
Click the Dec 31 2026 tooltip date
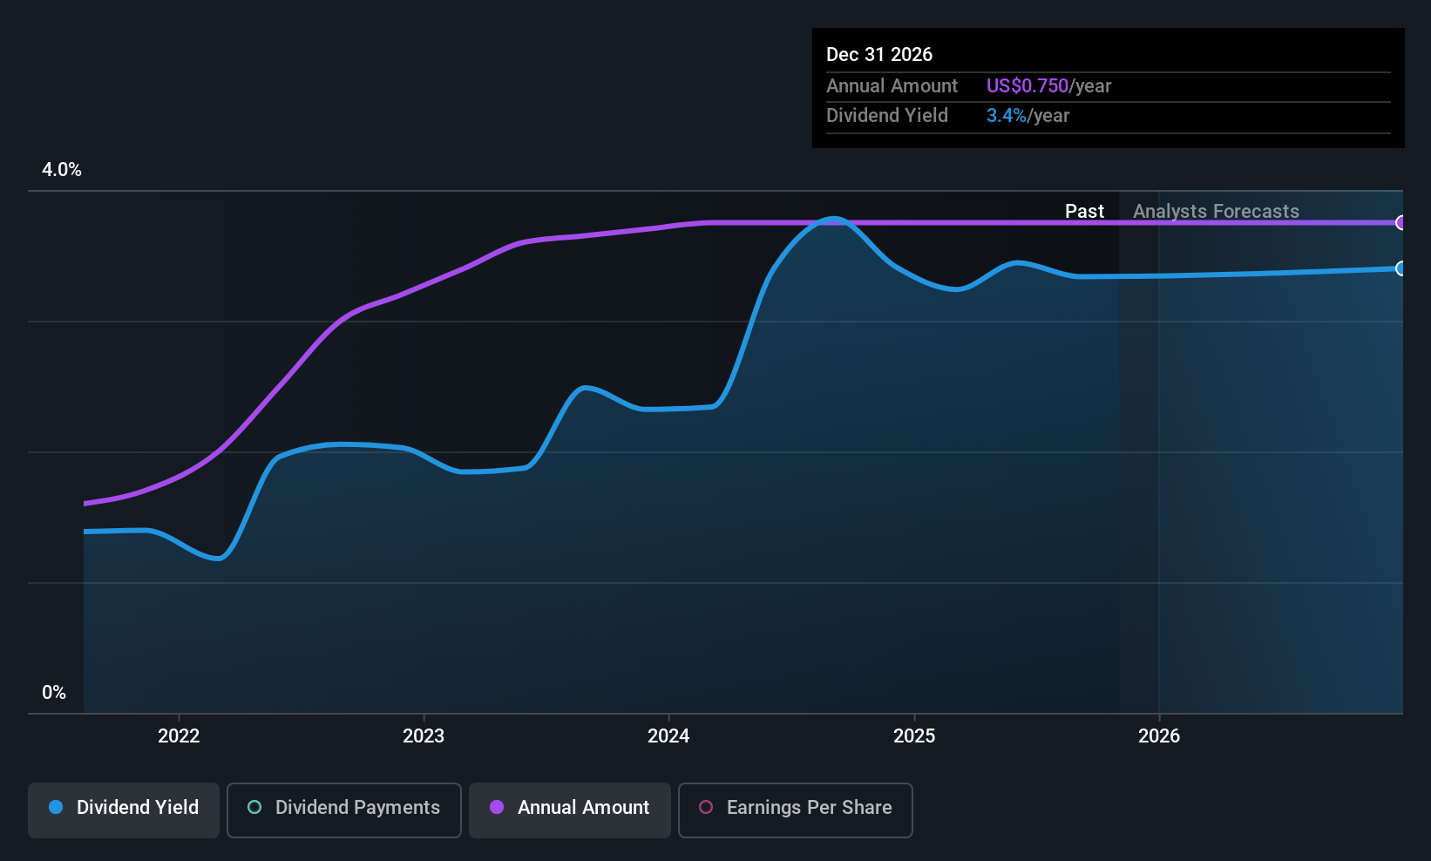[x=879, y=55]
